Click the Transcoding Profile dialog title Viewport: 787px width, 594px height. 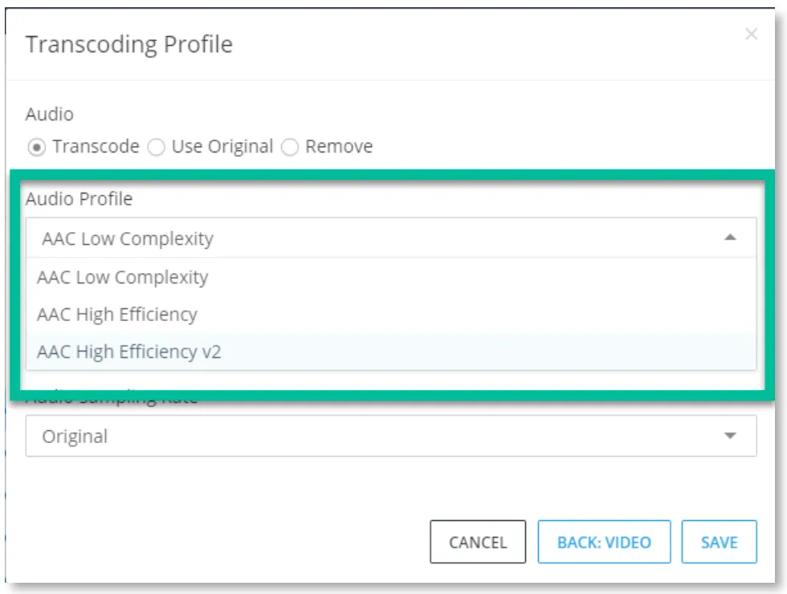coord(129,45)
